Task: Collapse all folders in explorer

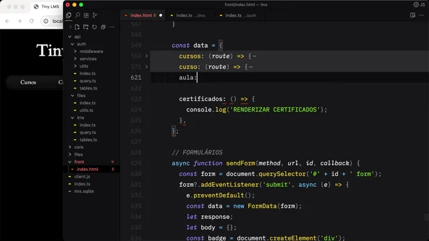Action: pos(103,27)
